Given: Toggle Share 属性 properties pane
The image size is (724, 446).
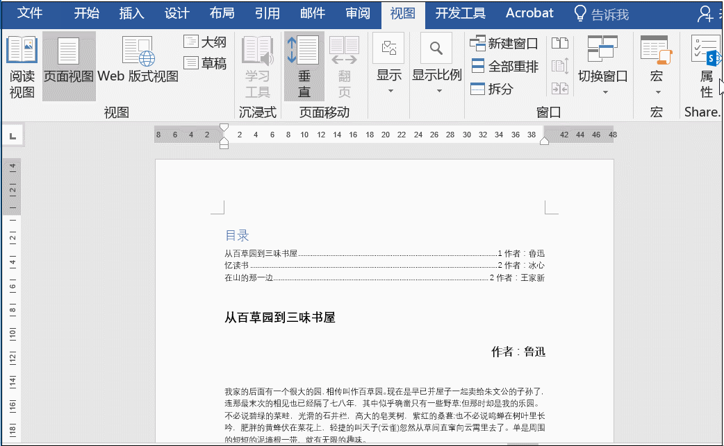Looking at the screenshot, I should tap(705, 67).
